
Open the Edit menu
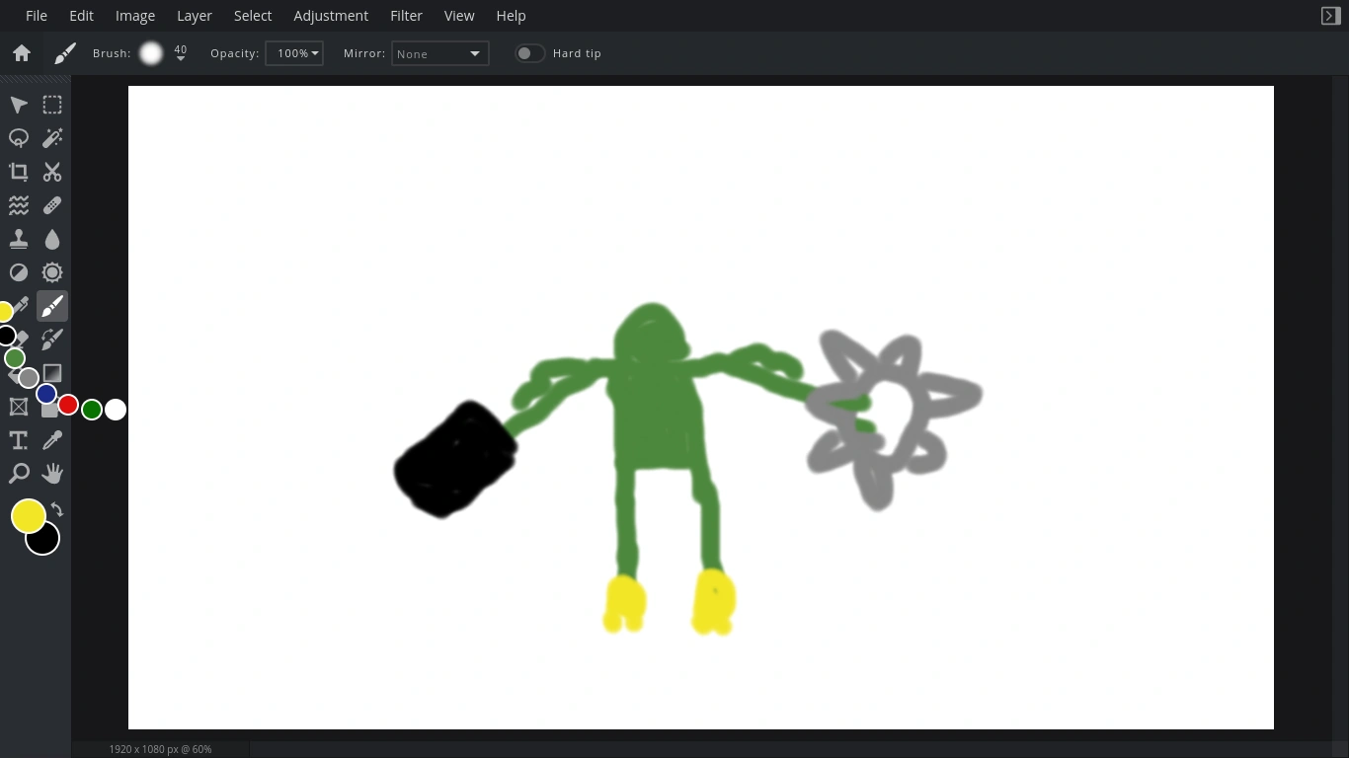point(82,16)
